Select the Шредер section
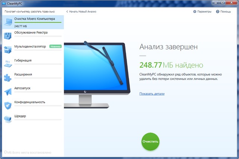This screenshot has width=239, height=159. (x=33, y=119)
